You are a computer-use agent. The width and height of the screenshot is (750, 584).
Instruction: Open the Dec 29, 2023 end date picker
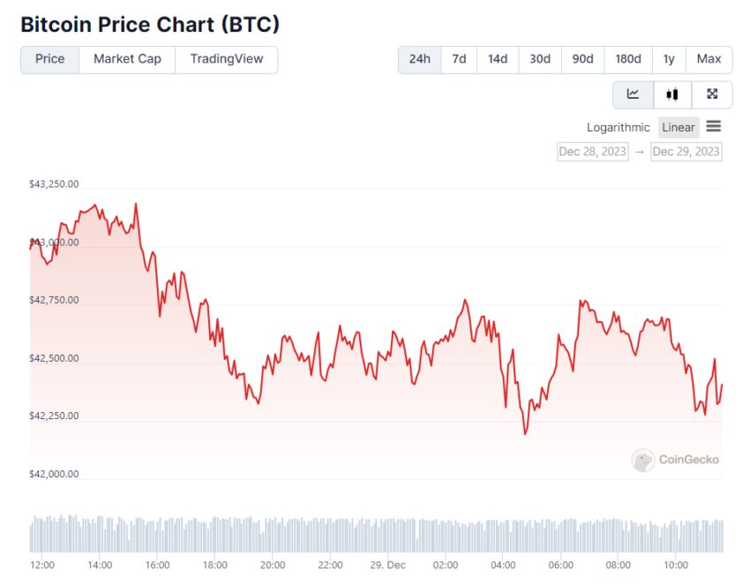pyautogui.click(x=686, y=152)
